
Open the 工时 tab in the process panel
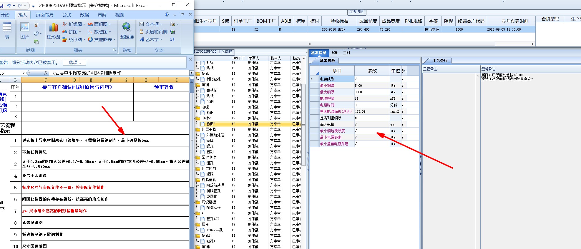coord(347,53)
